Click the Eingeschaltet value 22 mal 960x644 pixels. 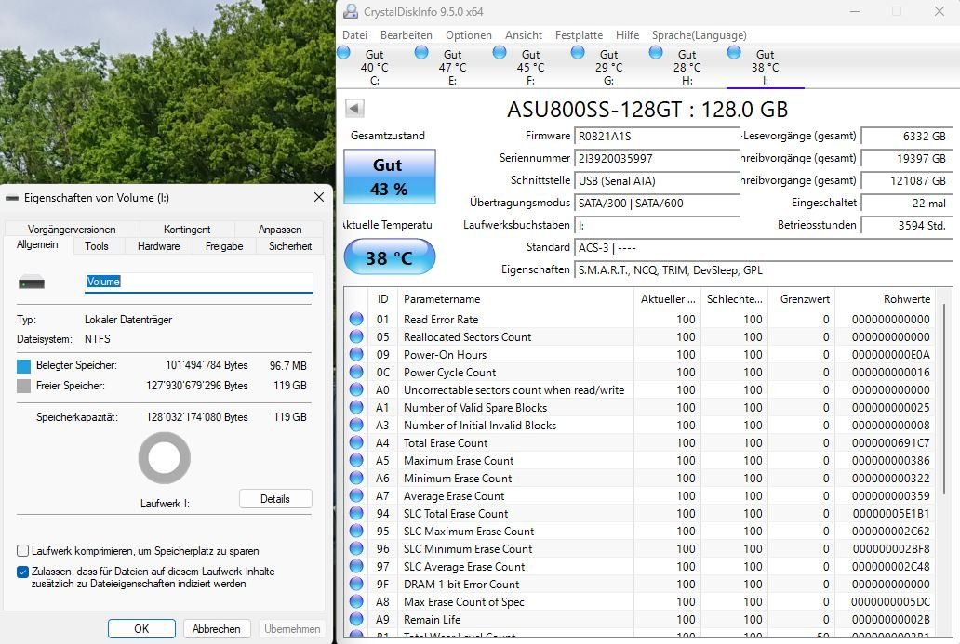[907, 203]
